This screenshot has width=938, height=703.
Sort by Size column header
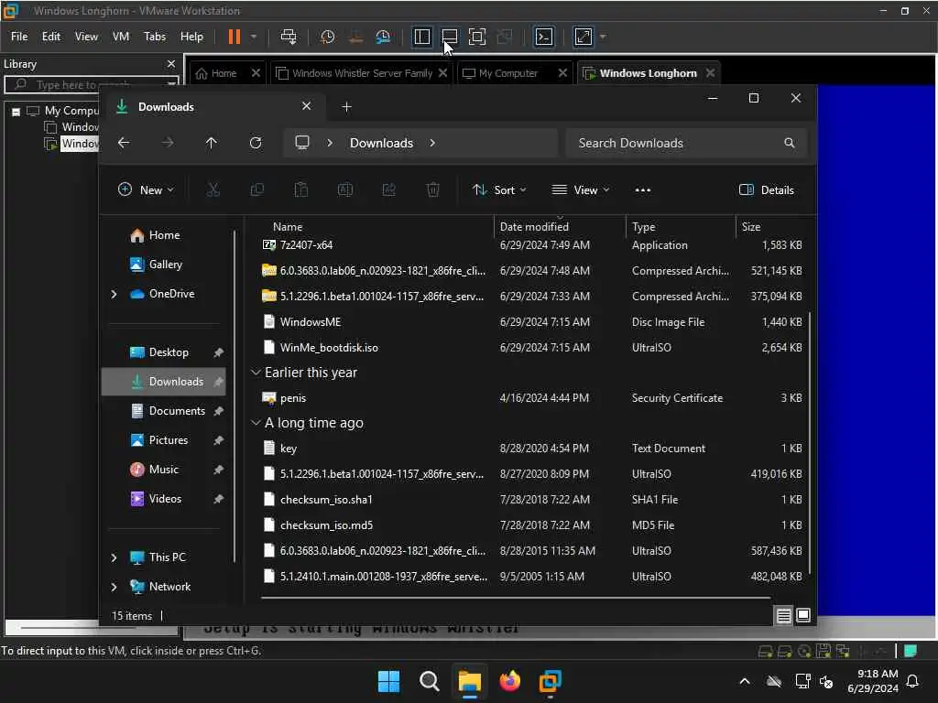click(751, 227)
